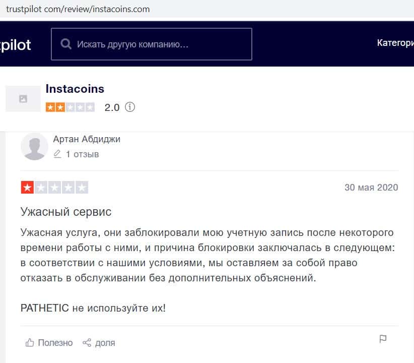Click the thumbs-up icon
The width and height of the screenshot is (414, 363).
[x=30, y=343]
